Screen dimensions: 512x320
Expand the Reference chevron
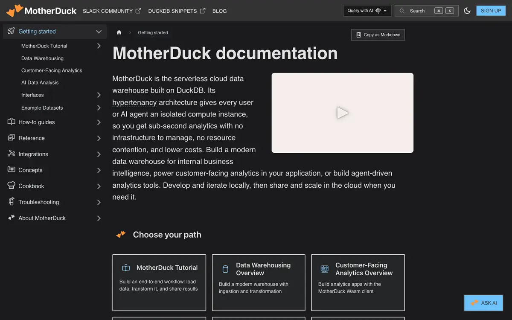coord(99,138)
